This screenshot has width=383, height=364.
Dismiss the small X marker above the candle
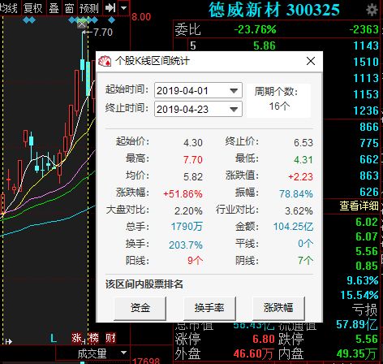pos(82,24)
